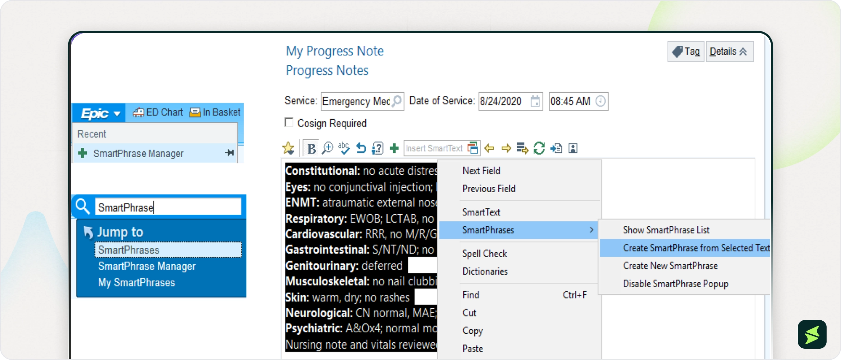This screenshot has width=841, height=360.
Task: Click the pin icon next to SmartPhrase Manager
Action: click(230, 152)
